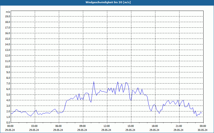Click the "30.05.24" date label
Viewport: 214px width, 133px height.
click(x=202, y=130)
